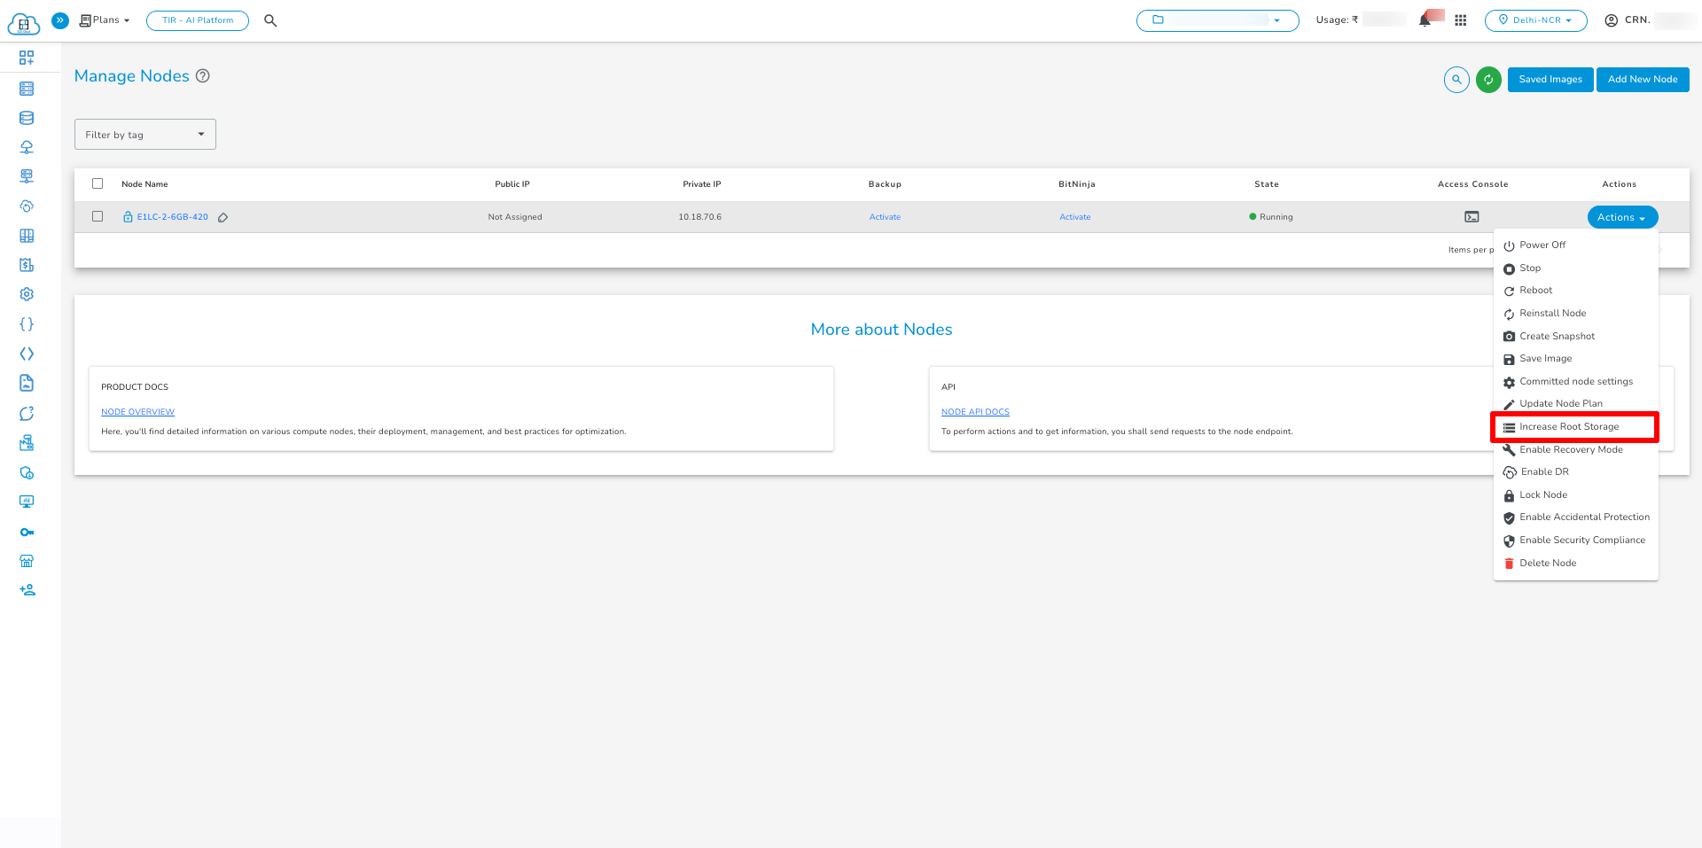The height and width of the screenshot is (848, 1702).
Task: Open the apps grid icon
Action: (x=1461, y=20)
